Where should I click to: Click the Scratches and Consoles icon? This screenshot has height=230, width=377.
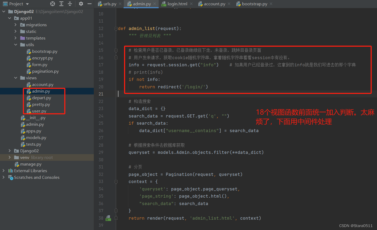point(11,177)
